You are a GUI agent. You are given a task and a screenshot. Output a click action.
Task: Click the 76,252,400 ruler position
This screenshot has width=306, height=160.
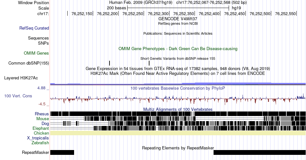(x=209, y=13)
